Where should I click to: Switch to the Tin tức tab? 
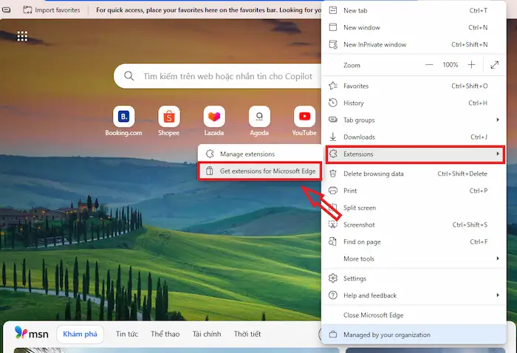(127, 334)
